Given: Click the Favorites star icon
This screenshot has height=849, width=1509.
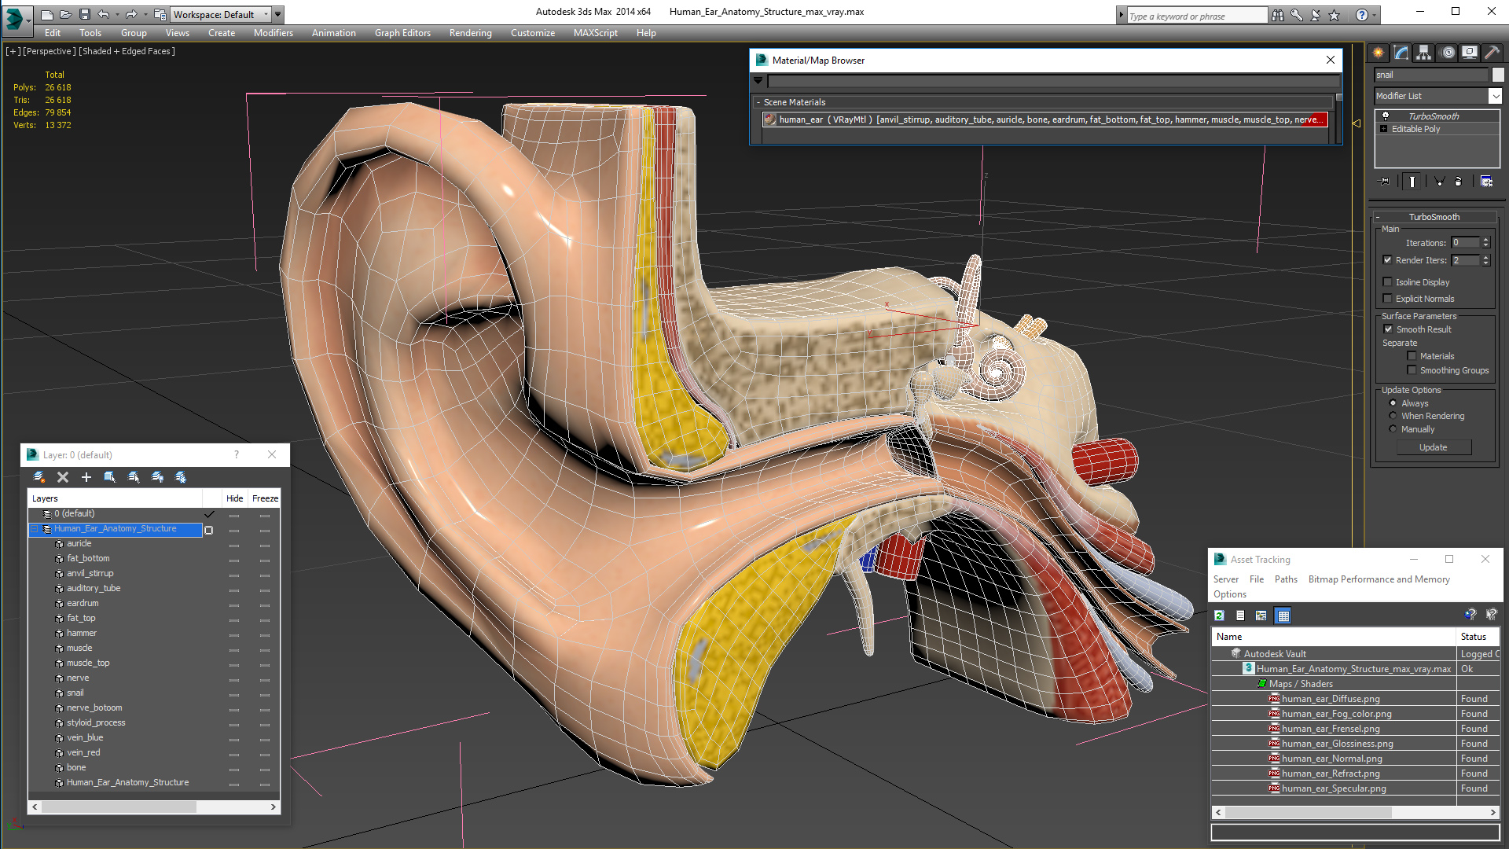Looking at the screenshot, I should pos(1335,15).
